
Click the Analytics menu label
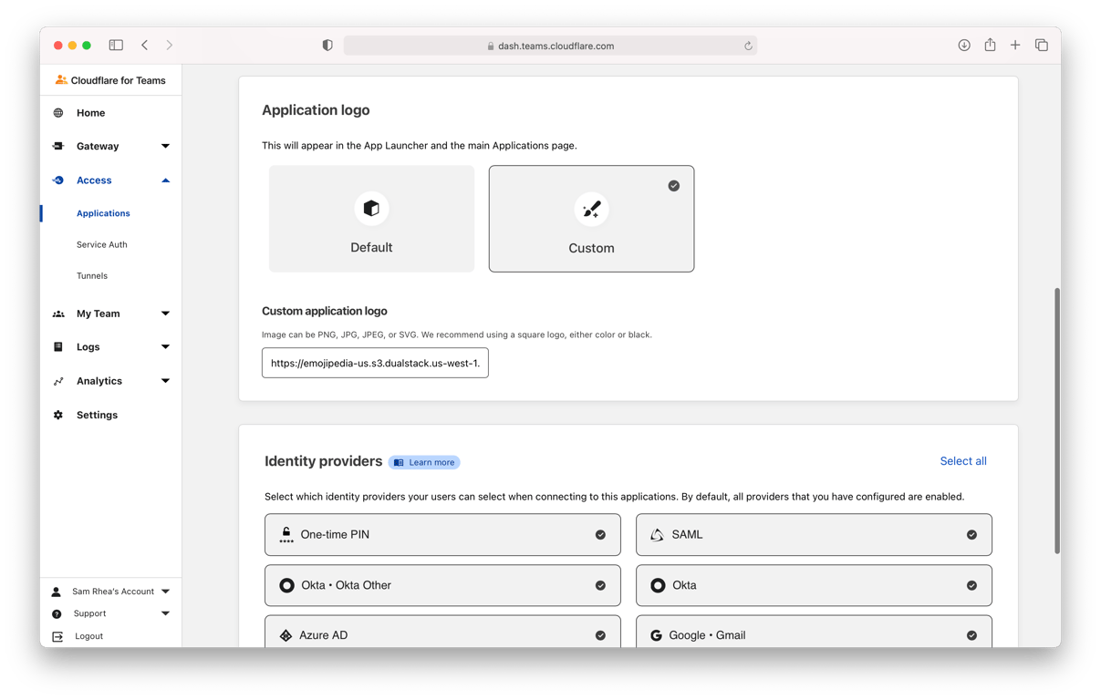click(99, 381)
